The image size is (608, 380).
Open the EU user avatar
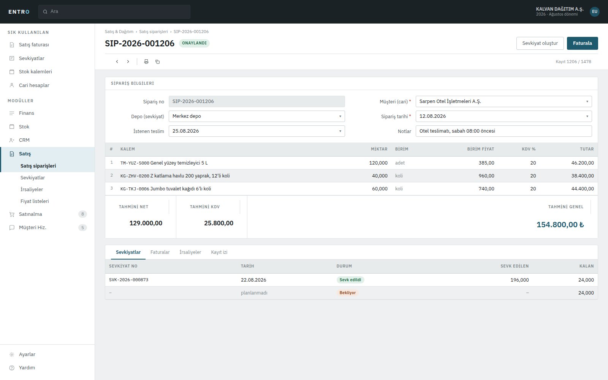coord(595,12)
